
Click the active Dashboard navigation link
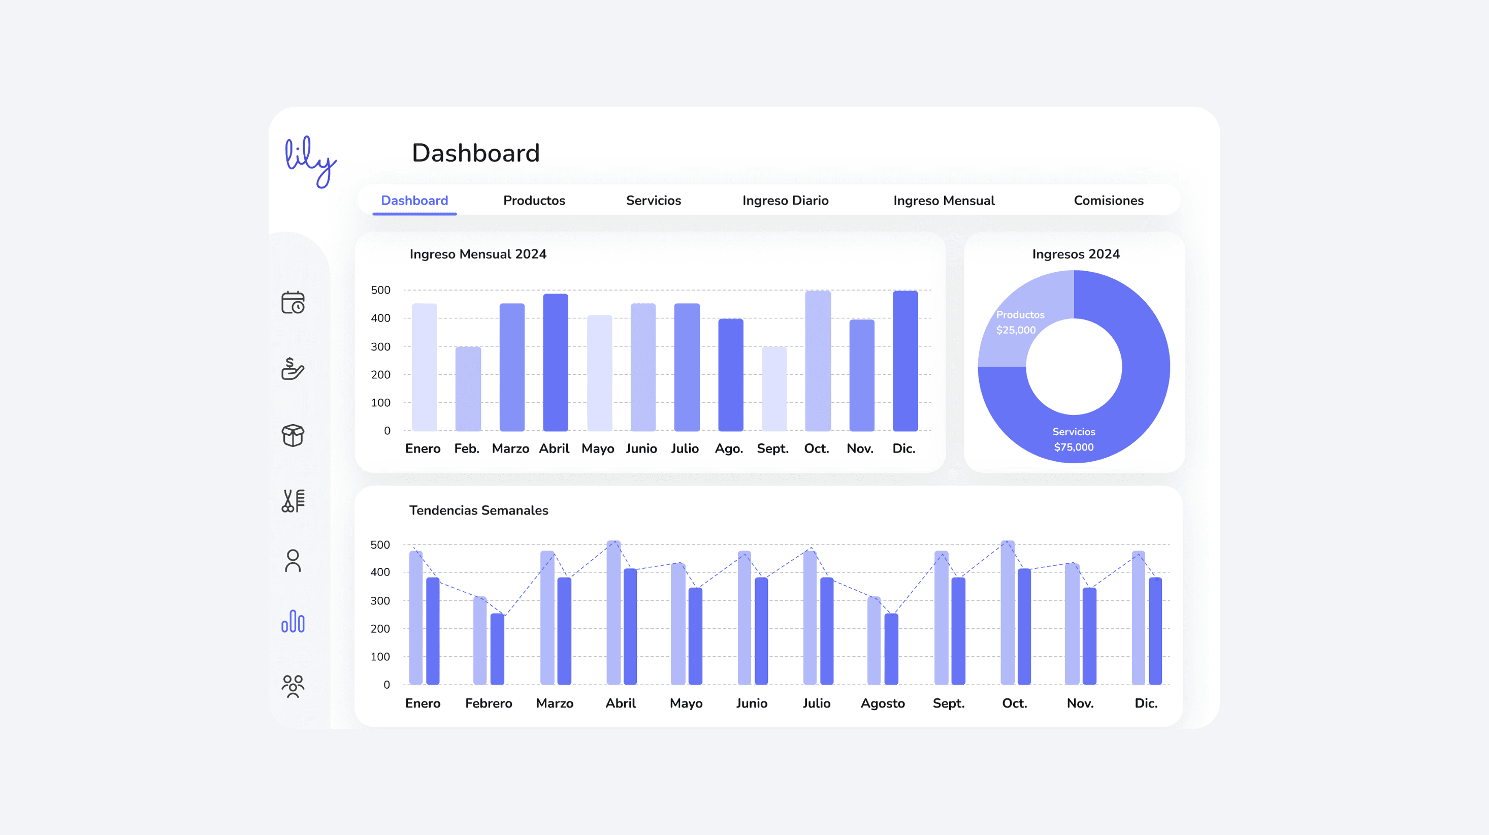pyautogui.click(x=413, y=201)
